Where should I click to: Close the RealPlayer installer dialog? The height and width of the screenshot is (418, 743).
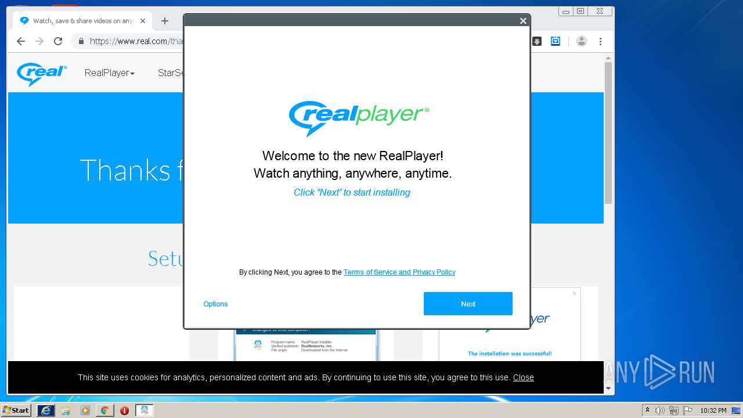point(523,21)
